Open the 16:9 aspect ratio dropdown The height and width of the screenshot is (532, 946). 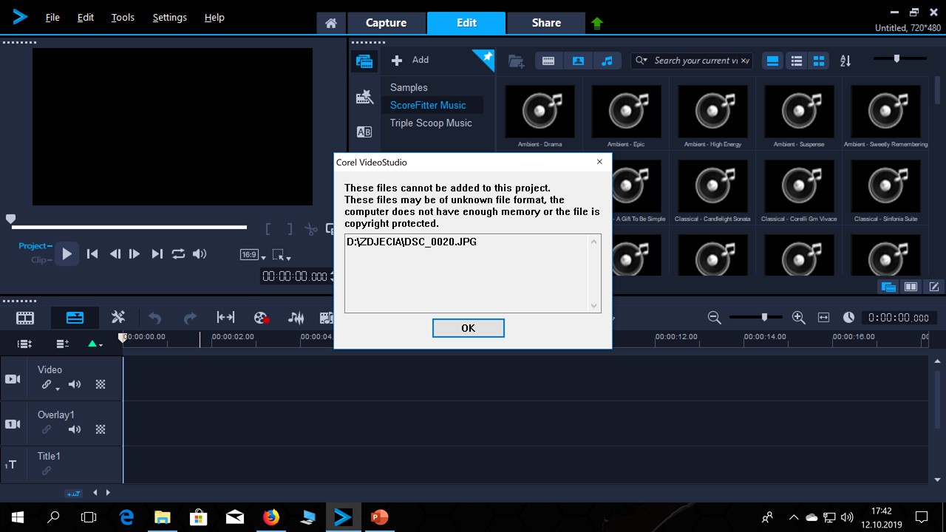pos(250,255)
